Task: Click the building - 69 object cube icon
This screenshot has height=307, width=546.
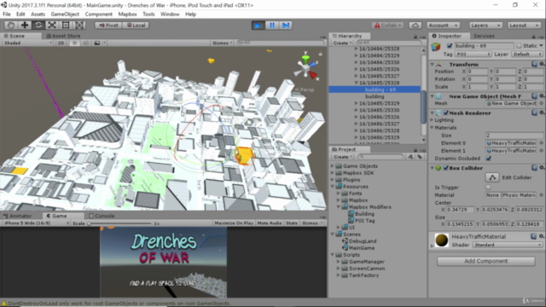Action: pyautogui.click(x=436, y=47)
